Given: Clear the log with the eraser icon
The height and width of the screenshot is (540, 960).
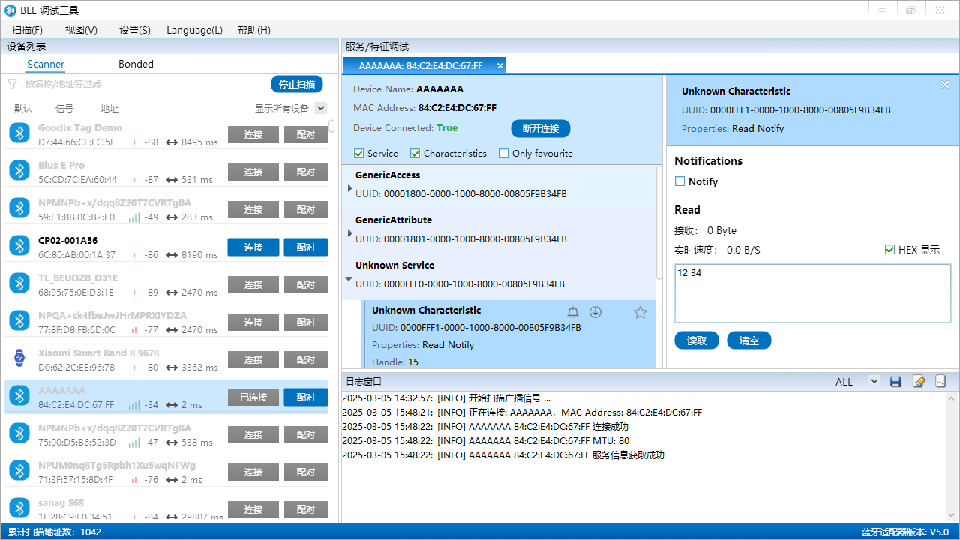Looking at the screenshot, I should point(918,381).
